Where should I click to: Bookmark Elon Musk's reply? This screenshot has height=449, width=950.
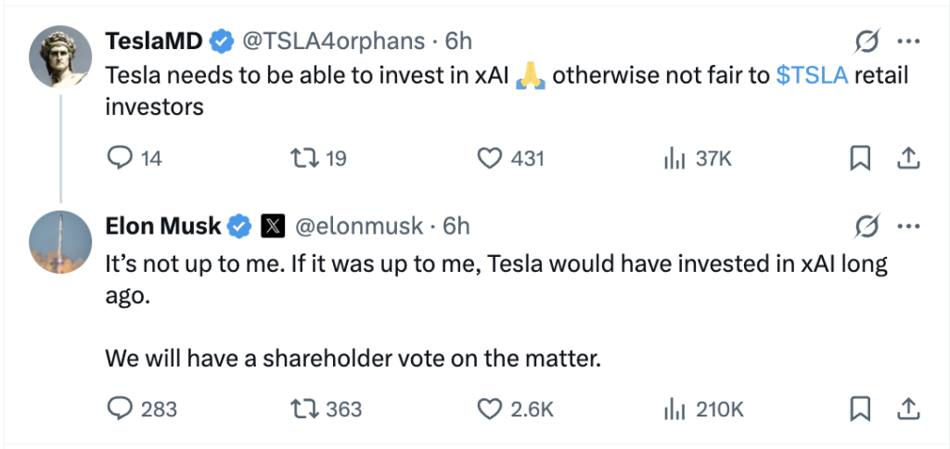pyautogui.click(x=861, y=408)
